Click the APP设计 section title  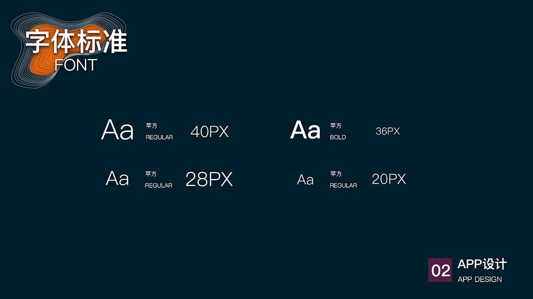[482, 264]
